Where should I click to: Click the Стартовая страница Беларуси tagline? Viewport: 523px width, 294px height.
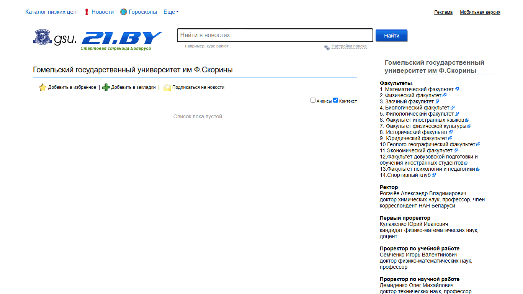click(116, 48)
